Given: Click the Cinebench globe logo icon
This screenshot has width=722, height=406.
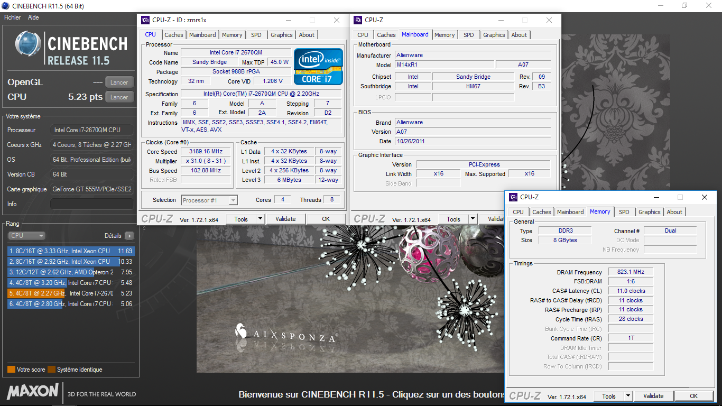Looking at the screenshot, I should pos(29,44).
